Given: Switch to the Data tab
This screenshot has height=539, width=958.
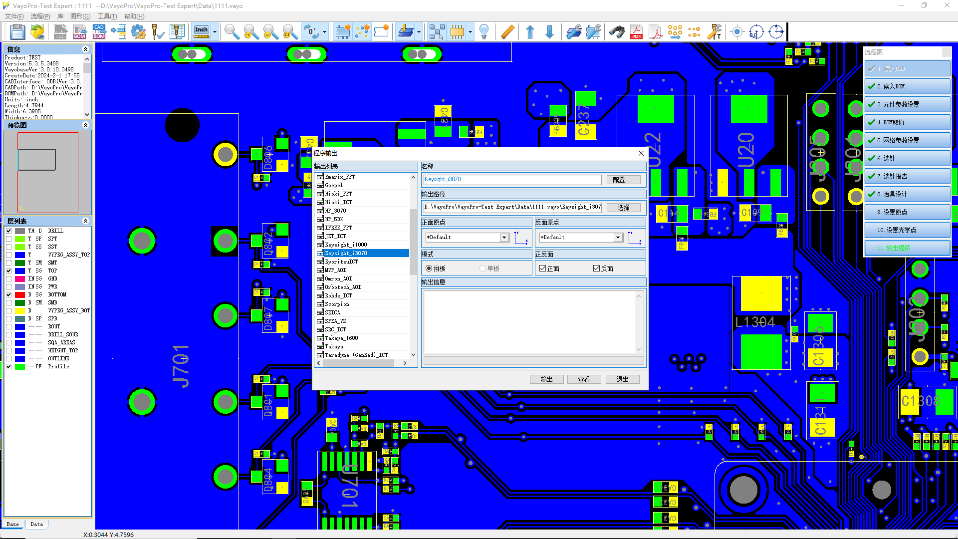Looking at the screenshot, I should point(36,524).
